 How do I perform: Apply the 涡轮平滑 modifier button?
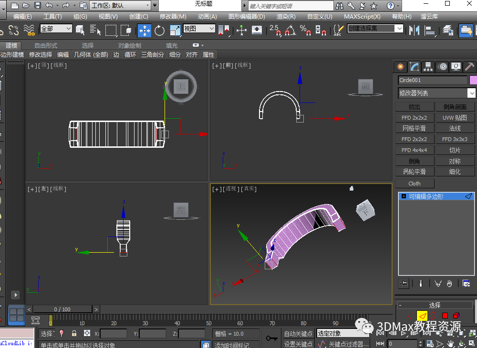coord(414,172)
